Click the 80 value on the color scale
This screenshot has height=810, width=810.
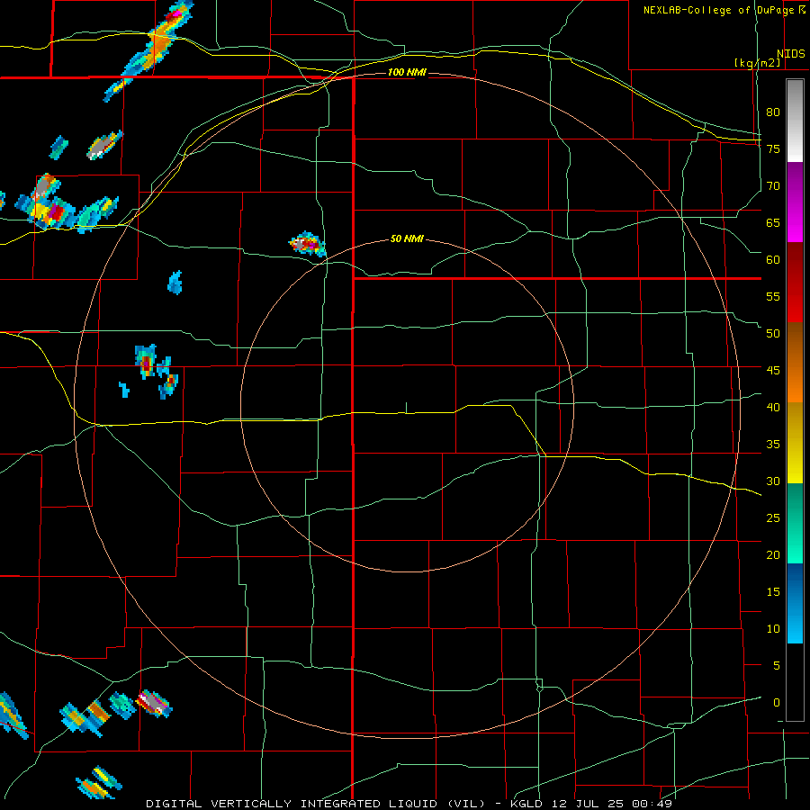point(773,112)
